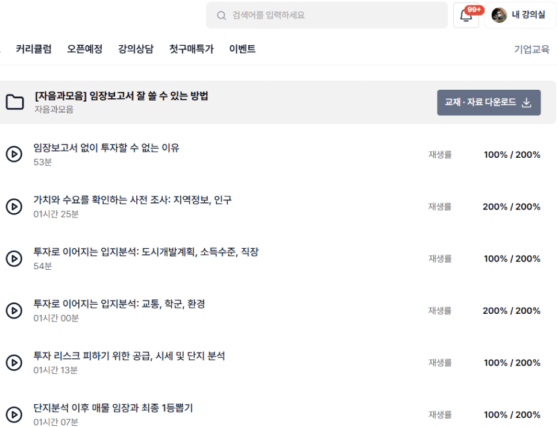Click 100% / 200% for 공급, 시세 lecture
This screenshot has width=558, height=427.
click(x=512, y=363)
